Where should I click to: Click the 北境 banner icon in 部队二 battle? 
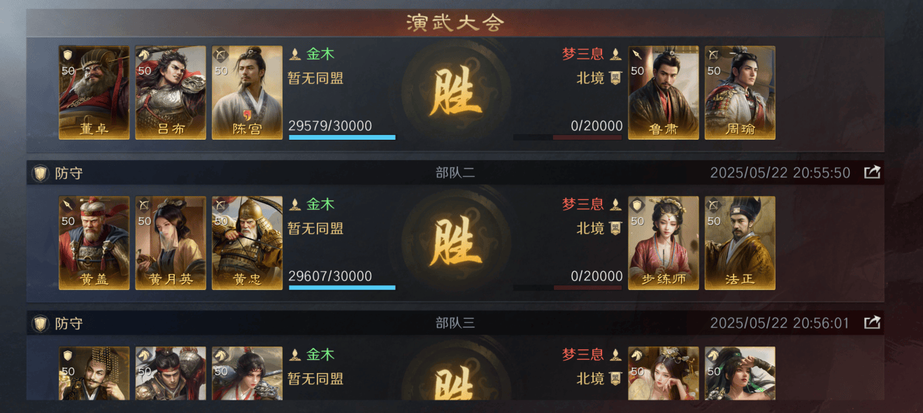615,228
